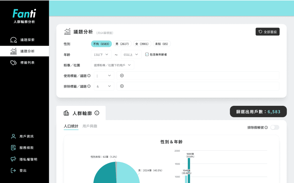Image resolution: width=294 pixels, height=183 pixels.
Task: Open the & operator dropdown for 排除標籤
Action: [104, 86]
